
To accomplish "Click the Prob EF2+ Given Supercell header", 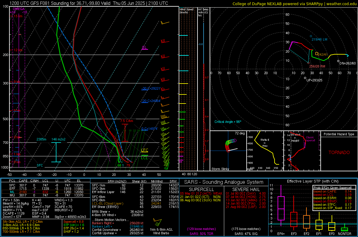I will click(x=333, y=188).
